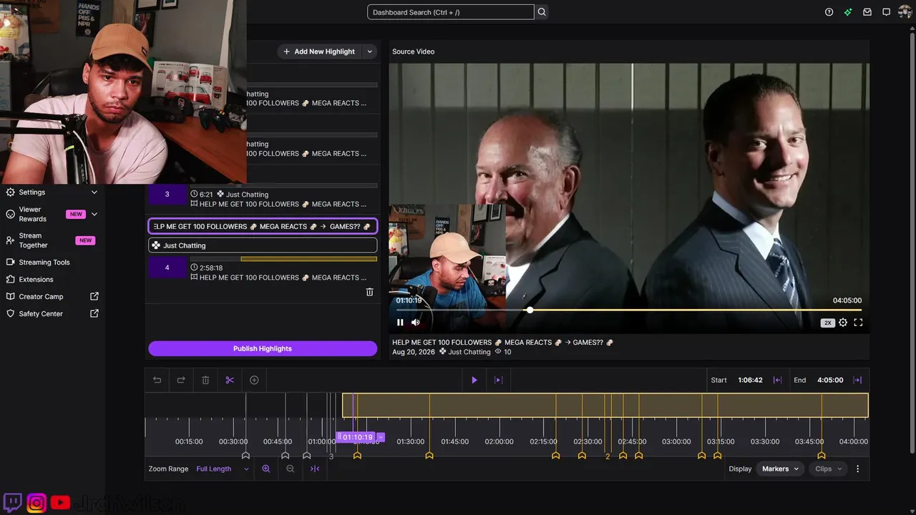Delete the highlight using trash icon below list
The width and height of the screenshot is (916, 515).
coord(370,292)
